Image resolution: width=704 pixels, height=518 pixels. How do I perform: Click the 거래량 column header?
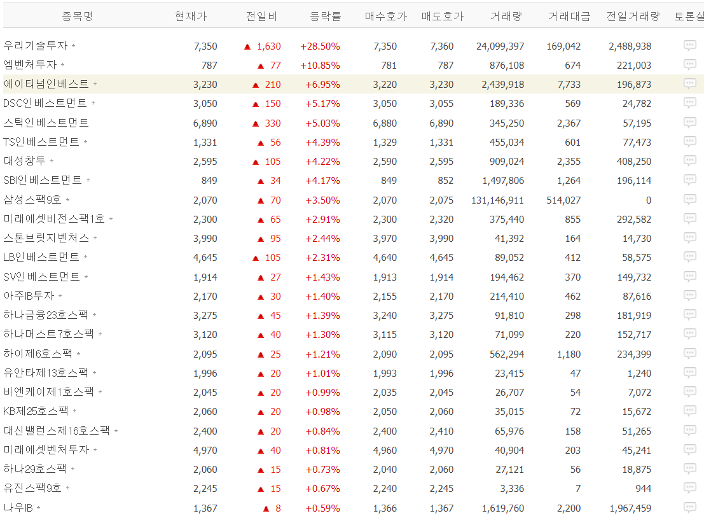tap(506, 16)
